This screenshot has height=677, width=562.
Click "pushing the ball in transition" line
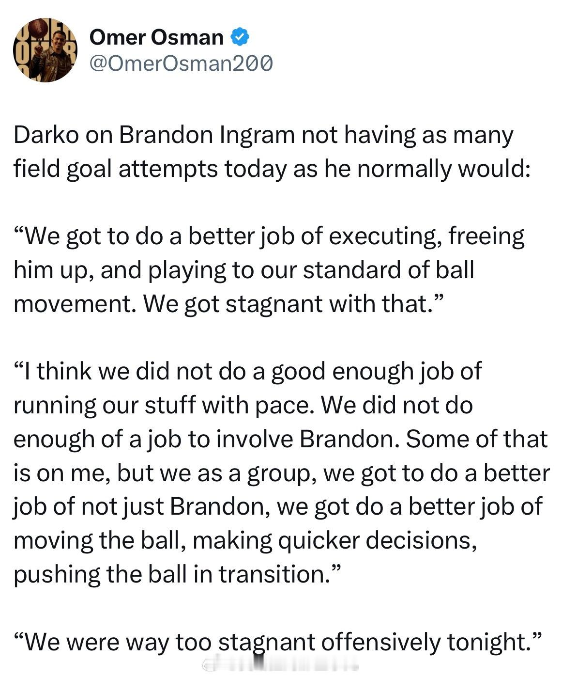(x=172, y=574)
